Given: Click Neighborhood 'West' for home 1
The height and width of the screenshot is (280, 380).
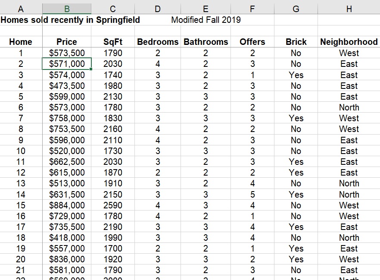Looking at the screenshot, I should (349, 53).
